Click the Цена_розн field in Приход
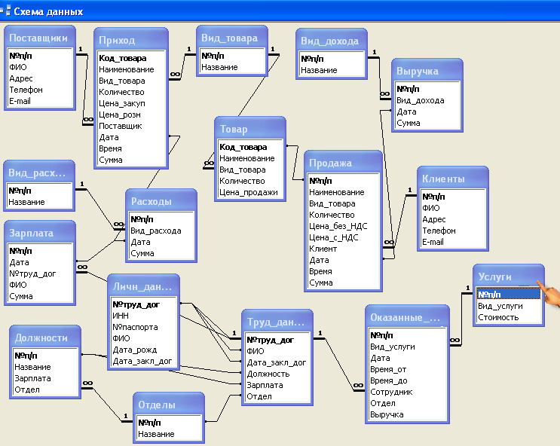 [131, 115]
